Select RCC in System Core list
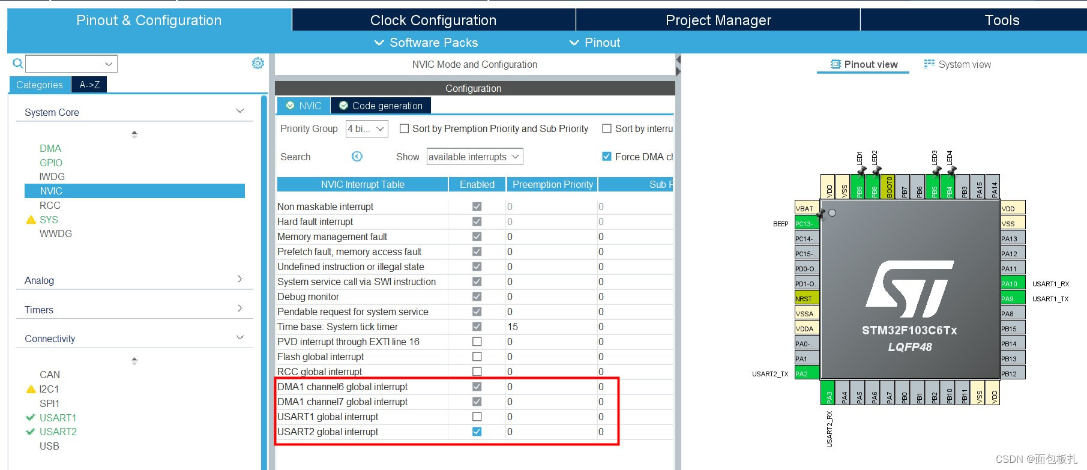Image resolution: width=1087 pixels, height=470 pixels. 50,205
